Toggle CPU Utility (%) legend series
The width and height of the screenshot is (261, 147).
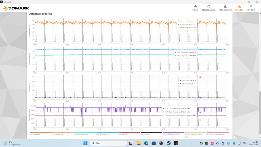click(151, 133)
